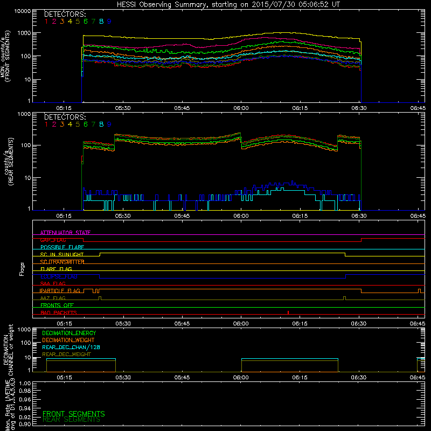Viewport: 431px width, 431px height.
Task: Click the FRONTS_OFF flag label
Action: point(57,305)
